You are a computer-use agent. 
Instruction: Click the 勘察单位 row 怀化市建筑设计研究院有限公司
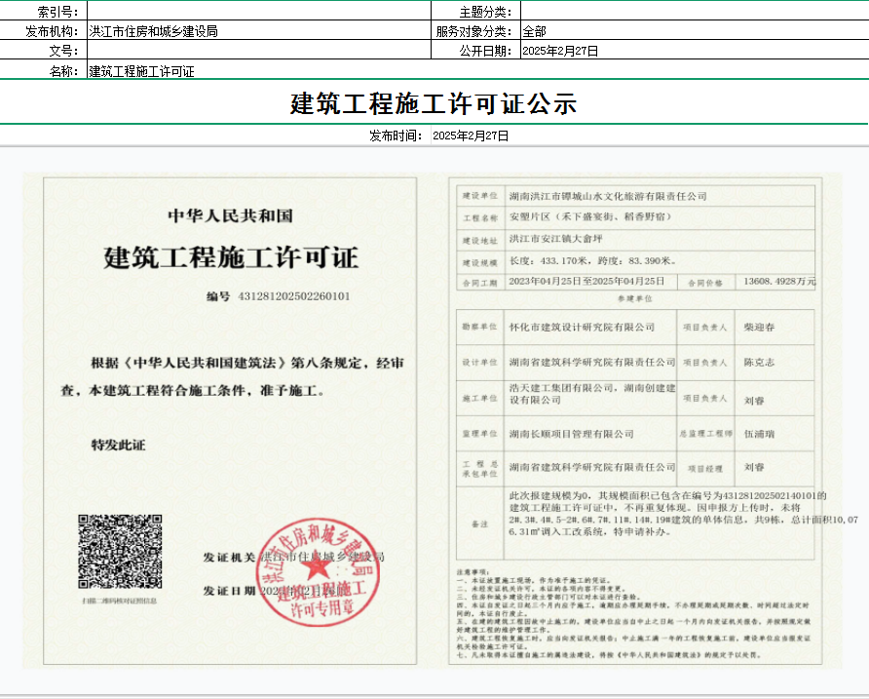[582, 328]
